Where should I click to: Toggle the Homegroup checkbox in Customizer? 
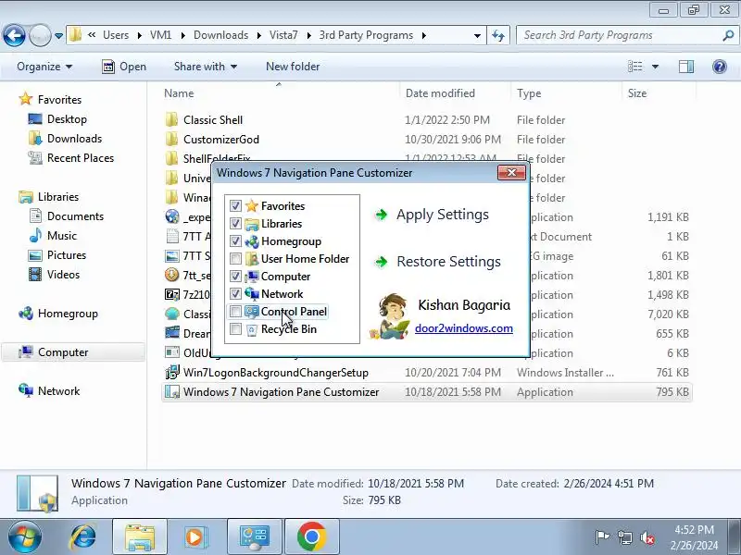235,241
